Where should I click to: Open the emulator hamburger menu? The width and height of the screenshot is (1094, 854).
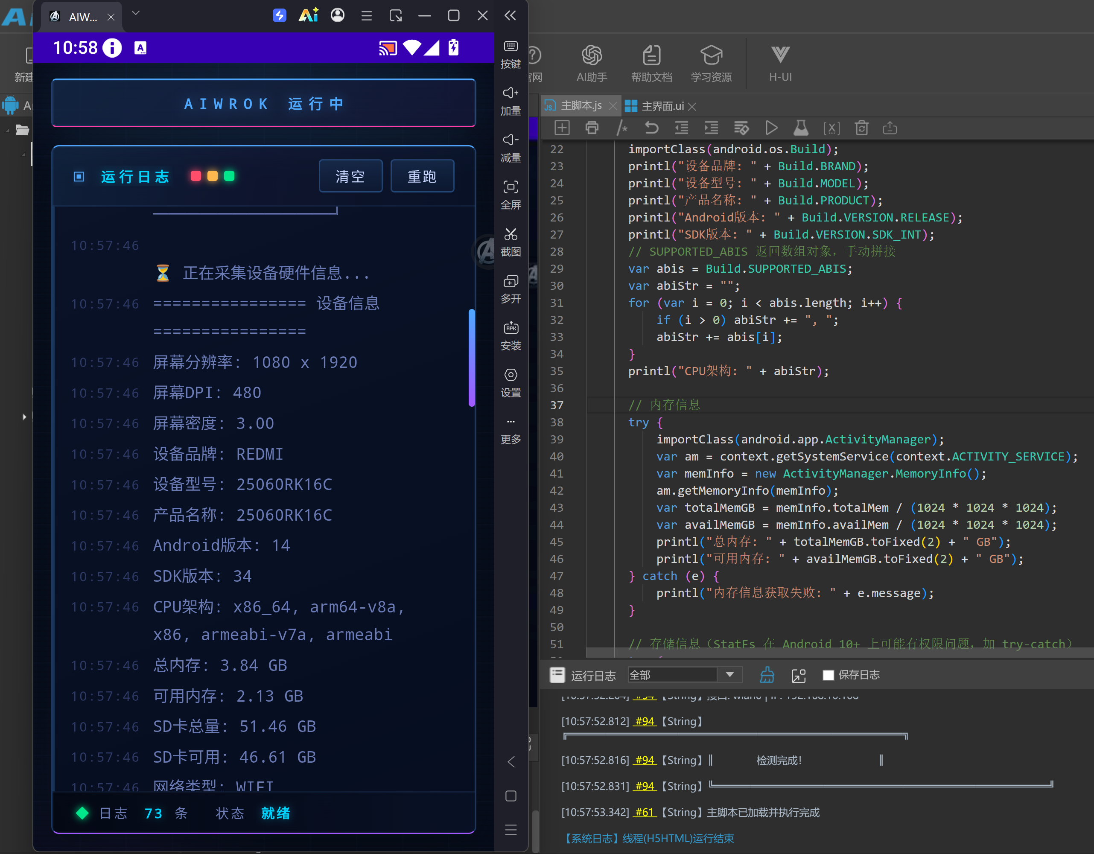pos(366,15)
